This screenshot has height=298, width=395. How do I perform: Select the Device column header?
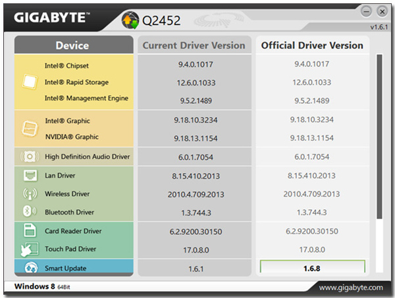tap(74, 45)
